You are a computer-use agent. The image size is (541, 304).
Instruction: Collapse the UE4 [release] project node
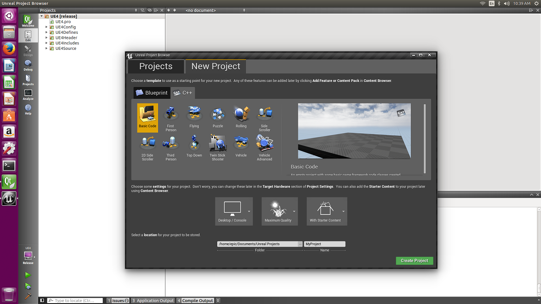tap(41, 16)
